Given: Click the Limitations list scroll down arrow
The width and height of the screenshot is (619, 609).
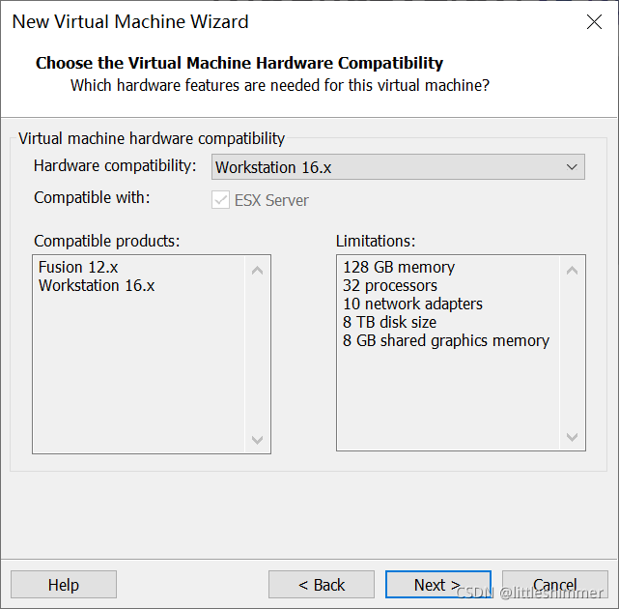Looking at the screenshot, I should tap(572, 437).
